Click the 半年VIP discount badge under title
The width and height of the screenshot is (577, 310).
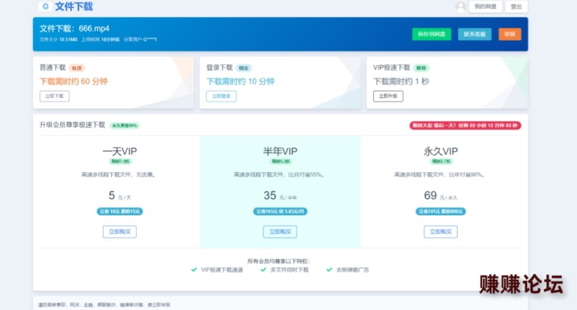pos(281,161)
